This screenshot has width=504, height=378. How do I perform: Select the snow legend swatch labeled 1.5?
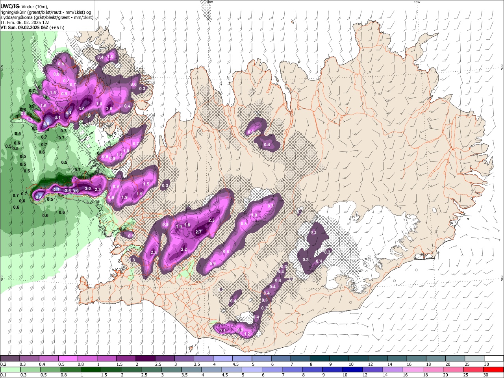tap(126, 359)
